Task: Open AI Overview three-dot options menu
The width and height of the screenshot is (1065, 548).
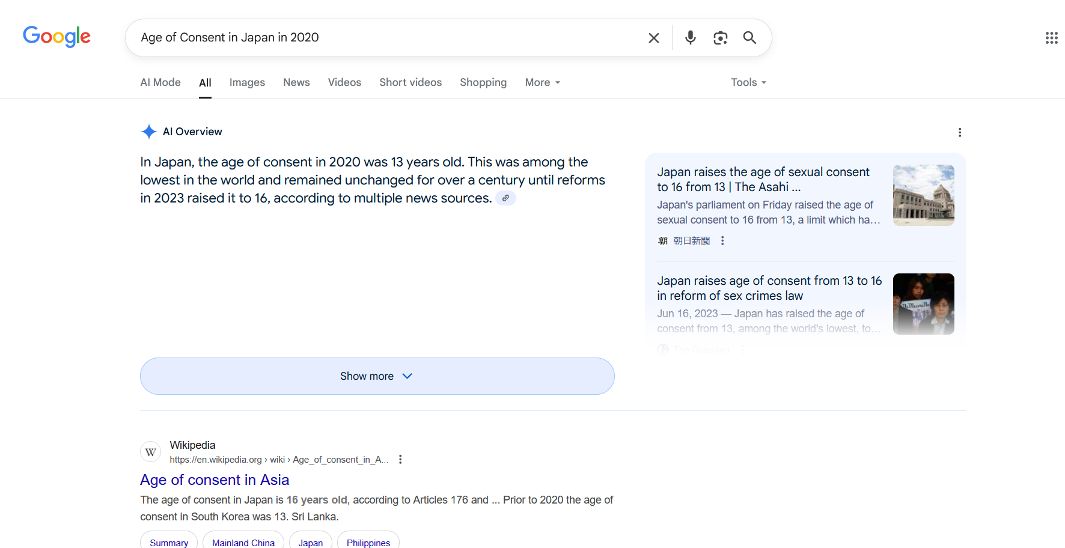Action: (x=960, y=132)
